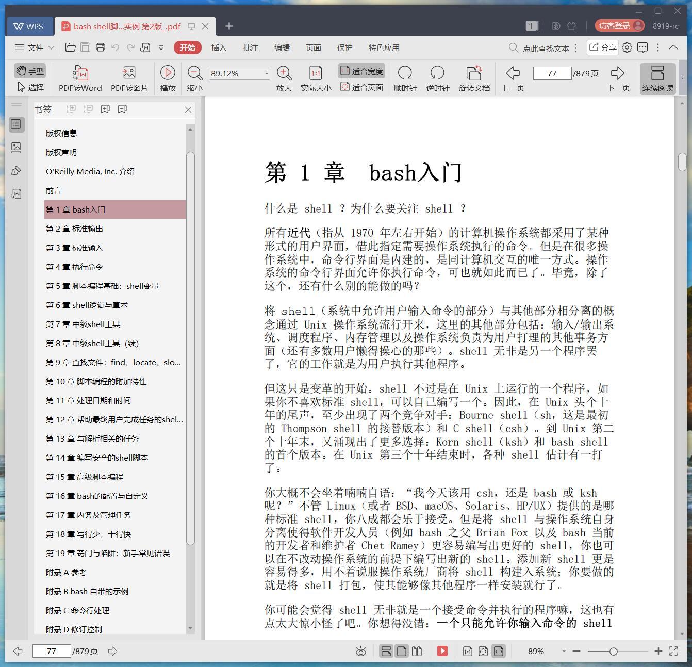Expand the quick access toolbar dropdown

coord(161,47)
